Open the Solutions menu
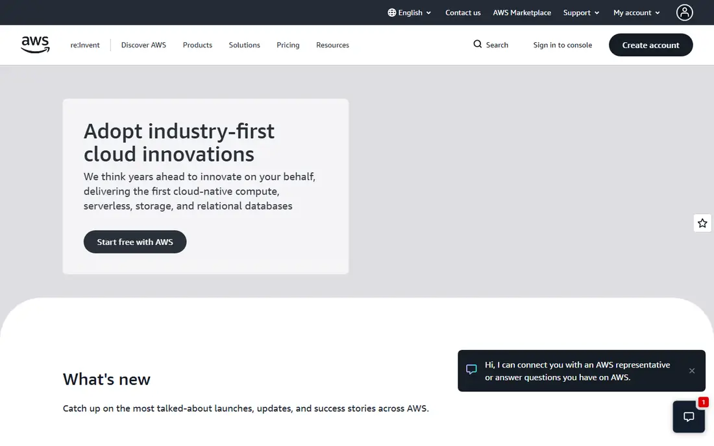This screenshot has height=446, width=714. point(245,45)
